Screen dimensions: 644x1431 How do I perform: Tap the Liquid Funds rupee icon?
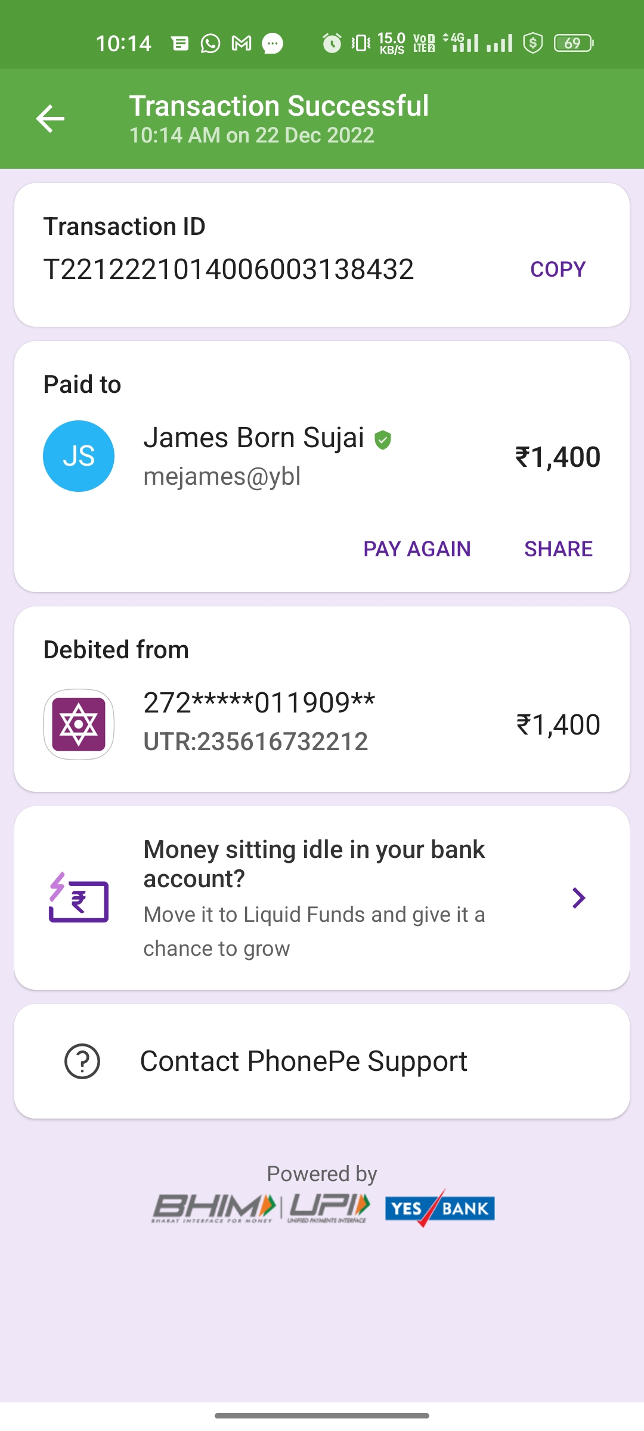coord(79,899)
